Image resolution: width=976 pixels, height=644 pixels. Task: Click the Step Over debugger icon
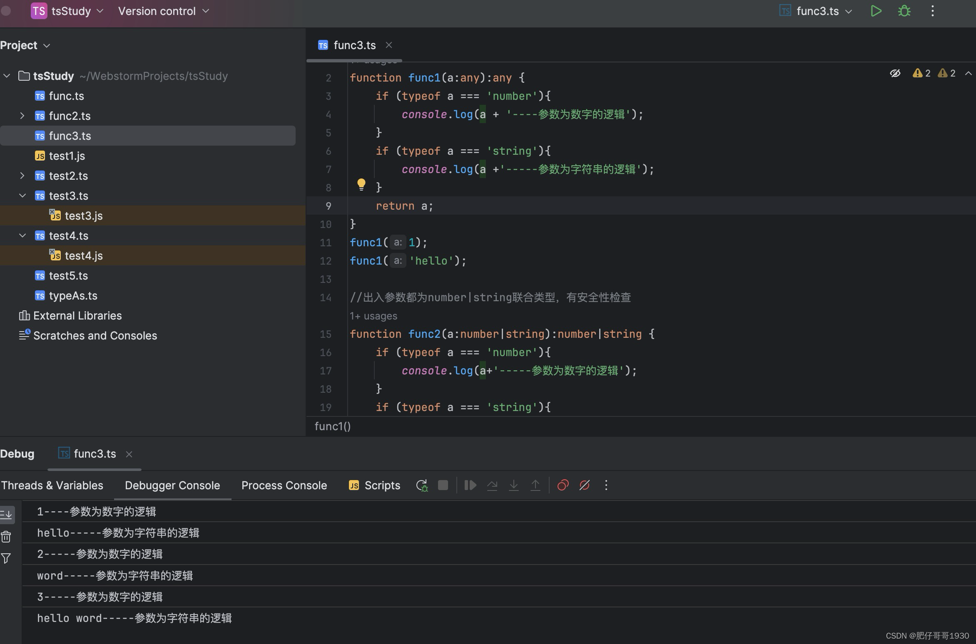(492, 485)
